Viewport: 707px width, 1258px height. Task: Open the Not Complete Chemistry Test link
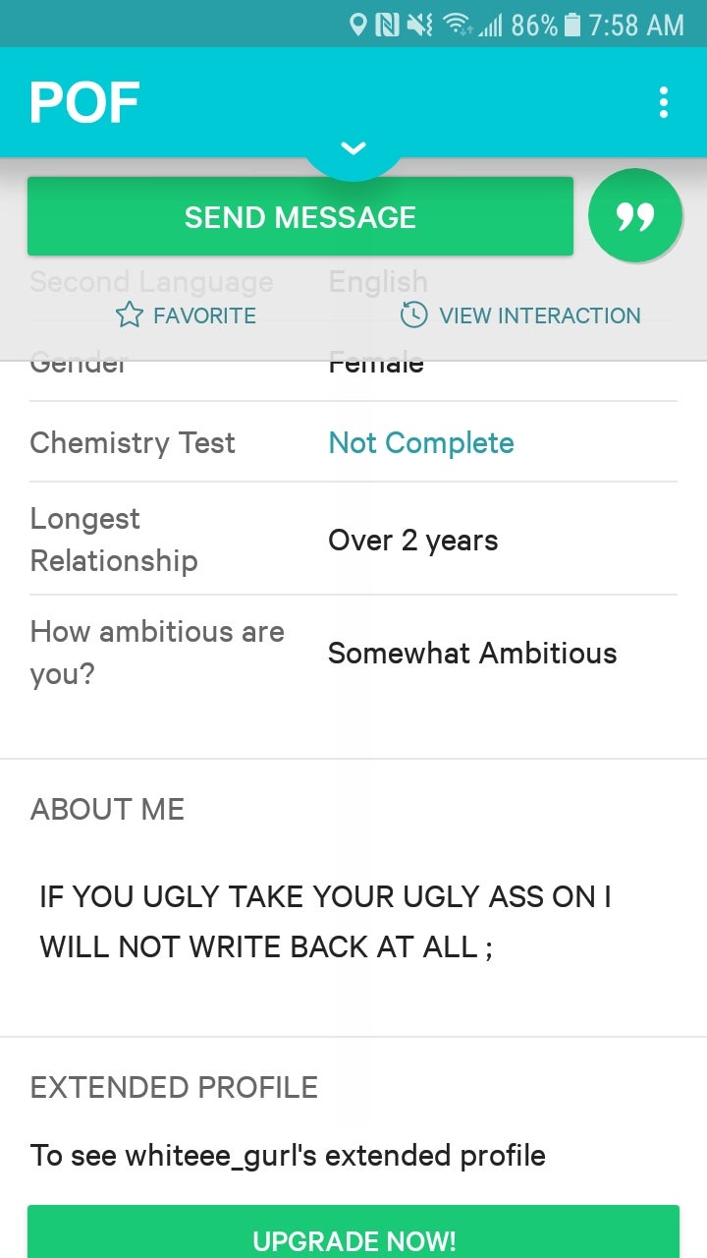pyautogui.click(x=421, y=442)
